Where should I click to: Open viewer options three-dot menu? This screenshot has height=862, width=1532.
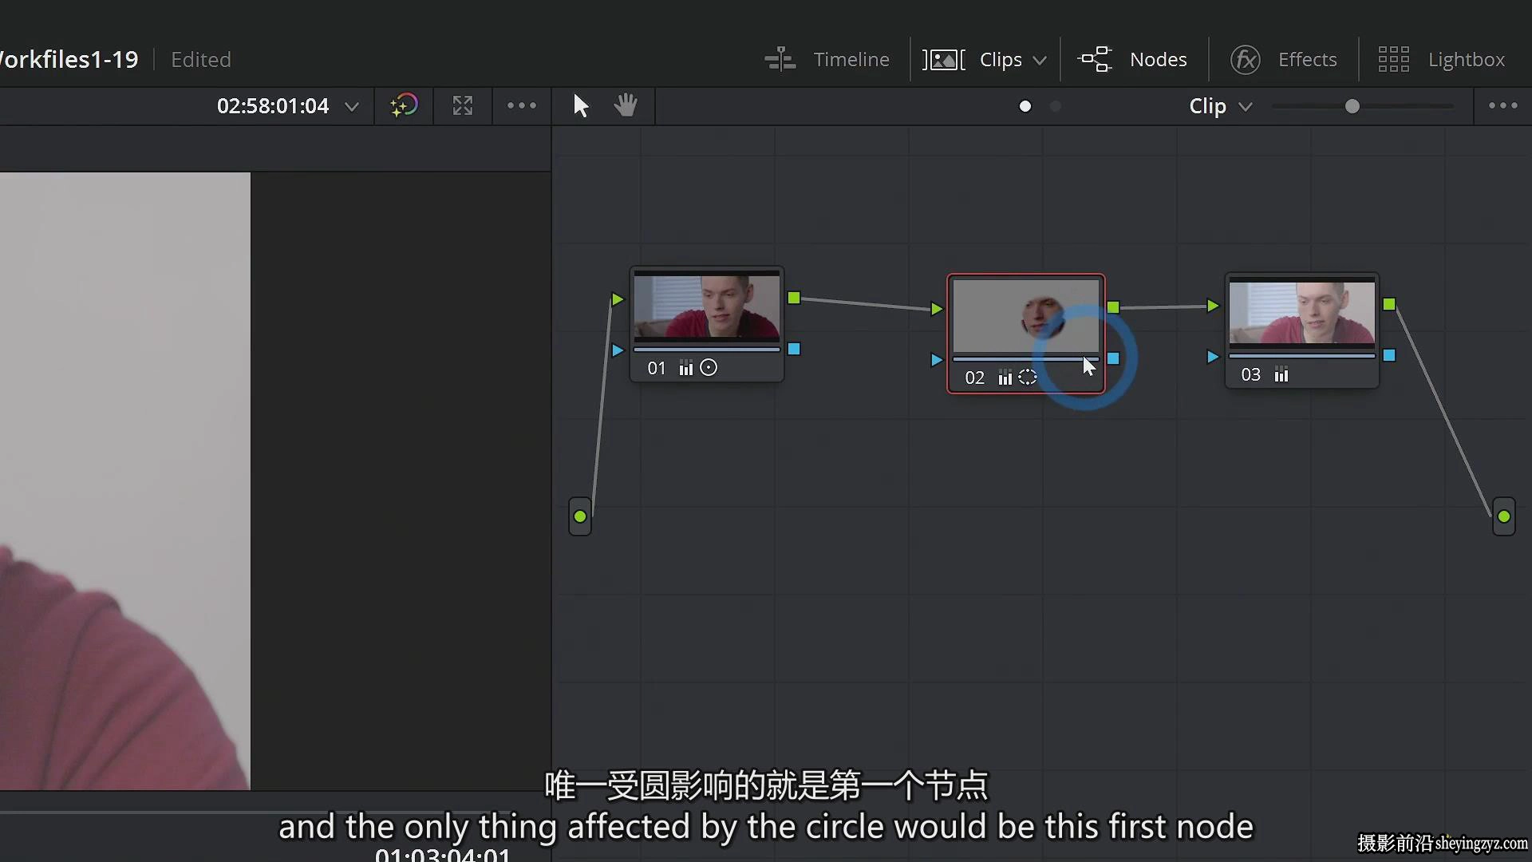(522, 105)
